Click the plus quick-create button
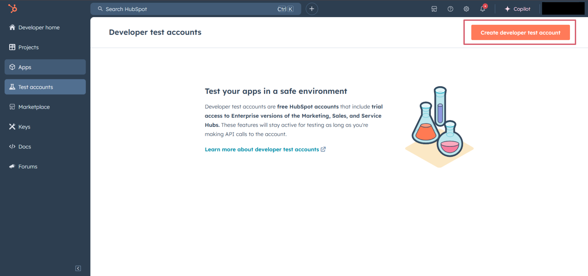Screen dimensions: 588x276 click(x=312, y=9)
